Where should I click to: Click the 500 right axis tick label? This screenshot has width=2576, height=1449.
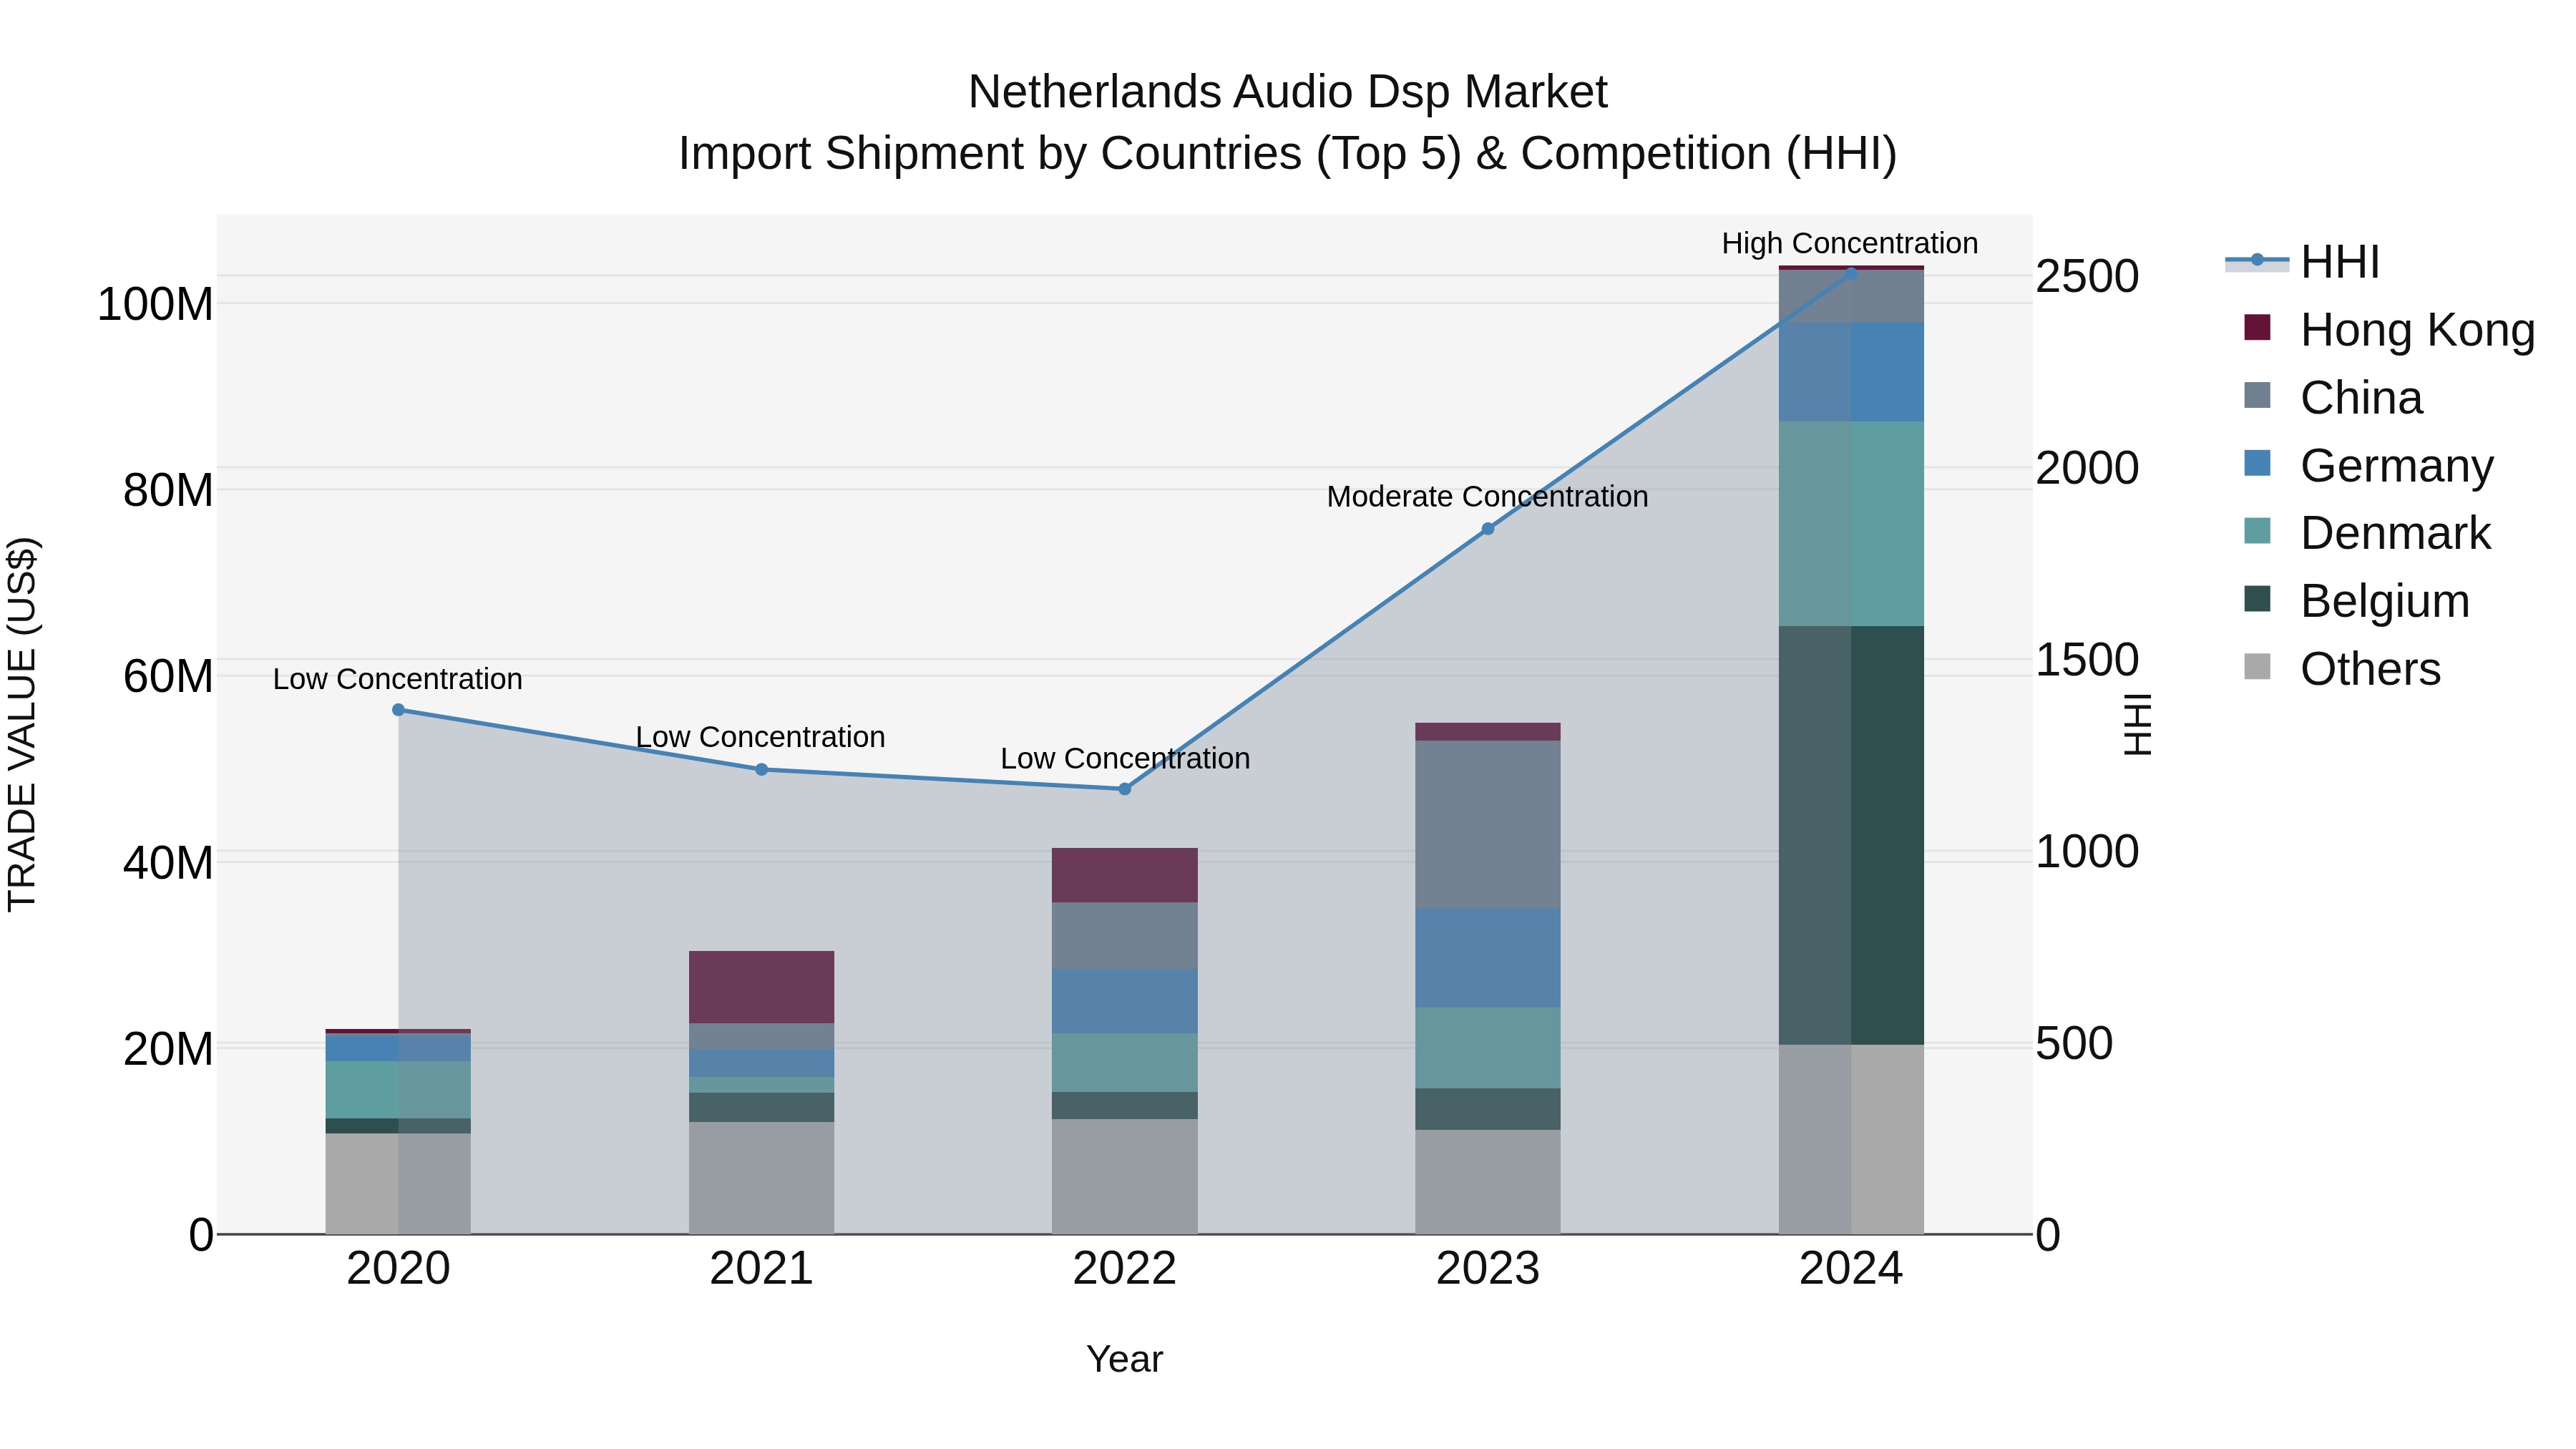(x=2075, y=1043)
